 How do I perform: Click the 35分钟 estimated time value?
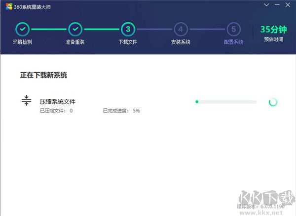click(x=274, y=30)
